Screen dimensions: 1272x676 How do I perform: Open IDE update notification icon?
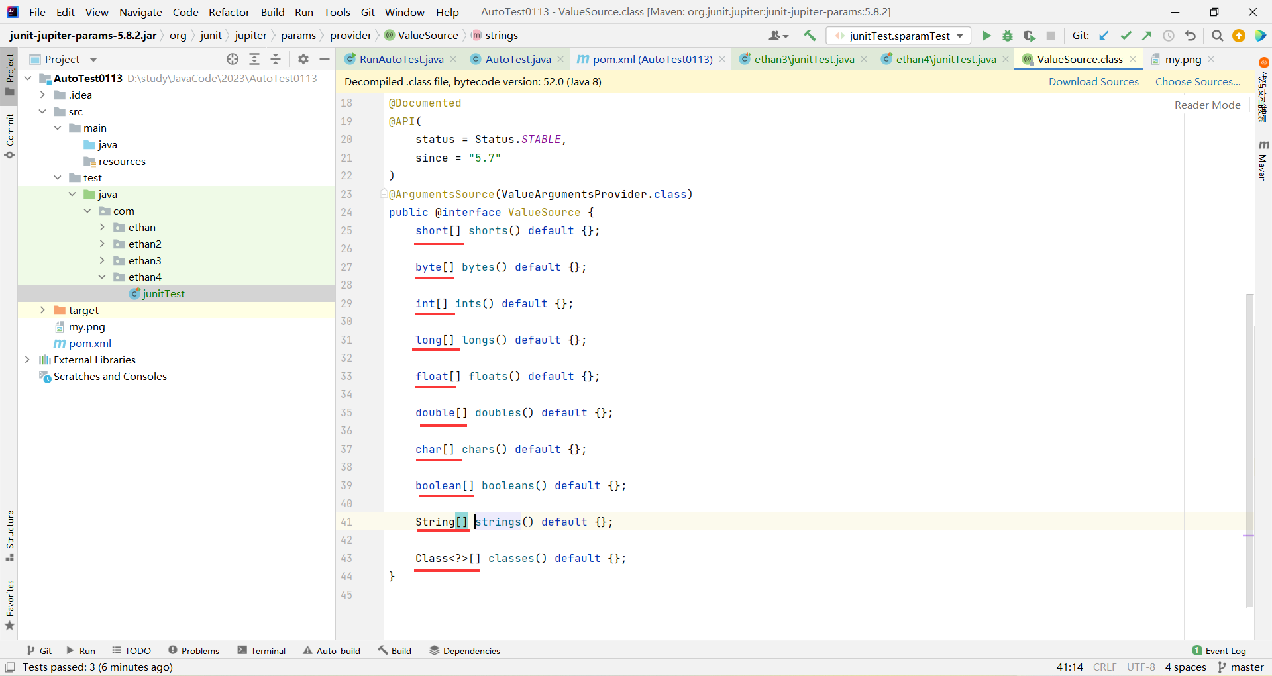pos(1239,36)
